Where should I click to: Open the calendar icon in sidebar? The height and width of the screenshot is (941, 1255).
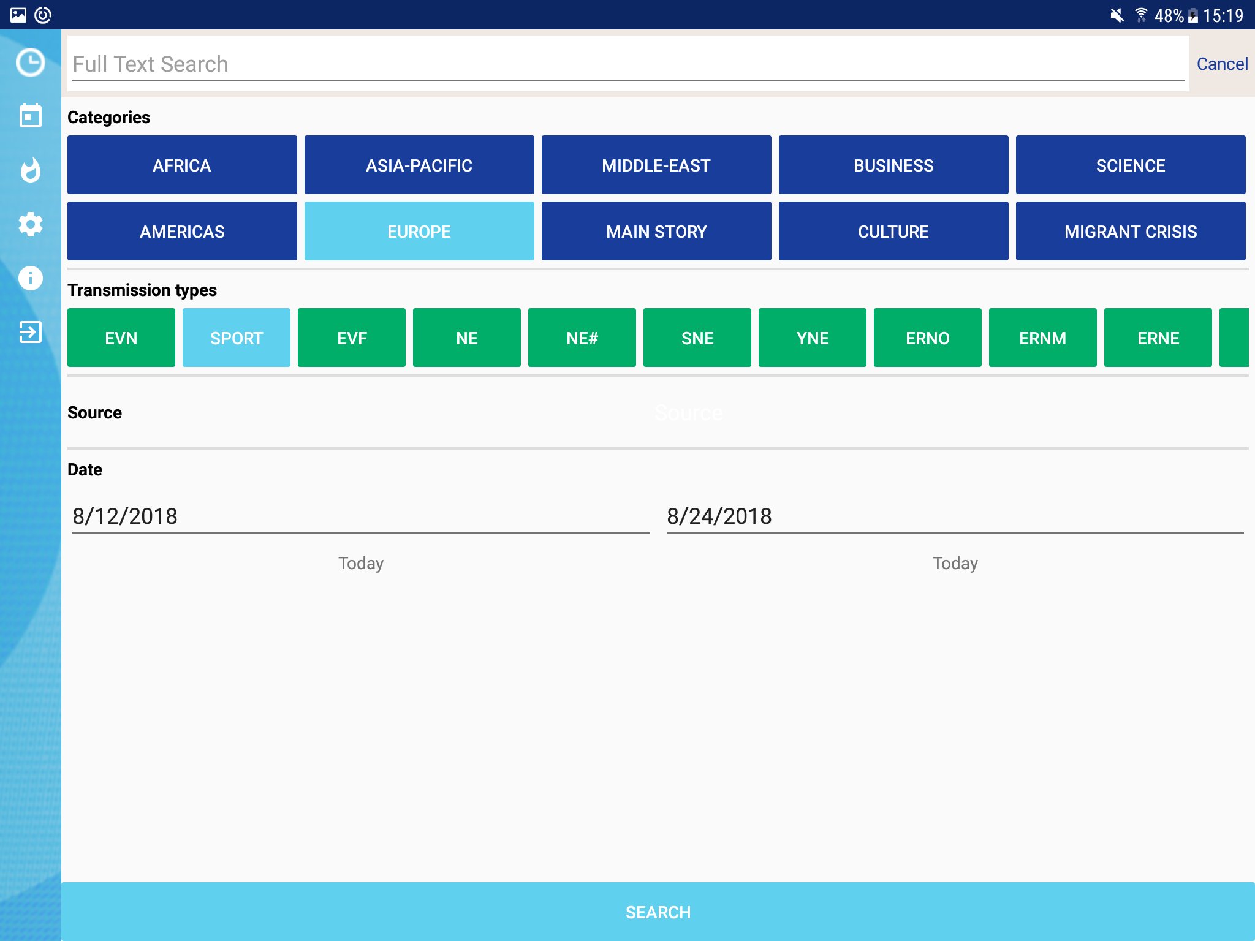pos(30,116)
